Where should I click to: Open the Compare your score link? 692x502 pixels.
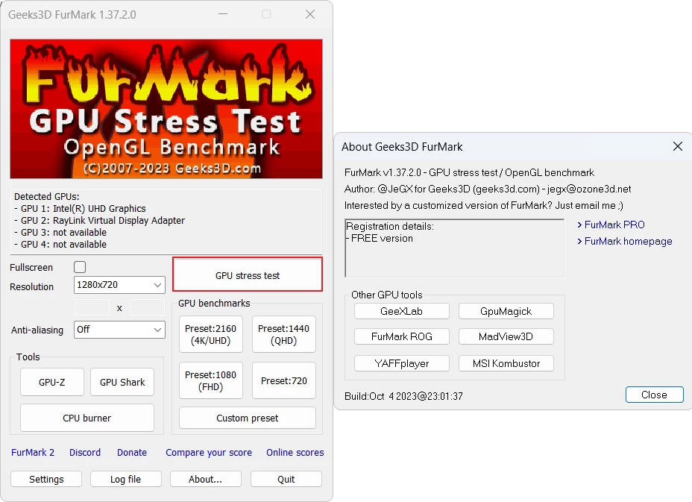pyautogui.click(x=209, y=453)
